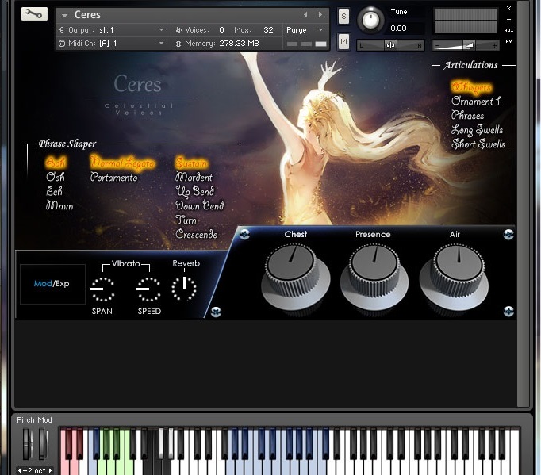Click the Max voices value 32

point(268,30)
